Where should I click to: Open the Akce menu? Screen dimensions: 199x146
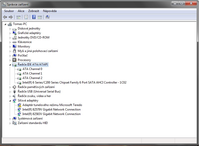[21, 11]
